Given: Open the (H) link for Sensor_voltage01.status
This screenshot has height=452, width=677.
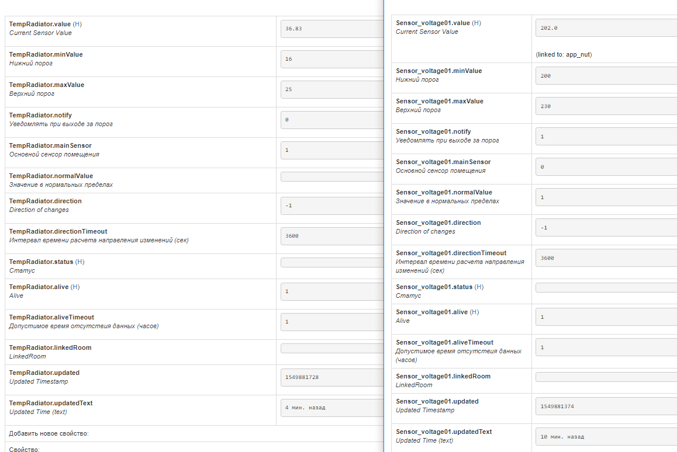Looking at the screenshot, I should (479, 287).
